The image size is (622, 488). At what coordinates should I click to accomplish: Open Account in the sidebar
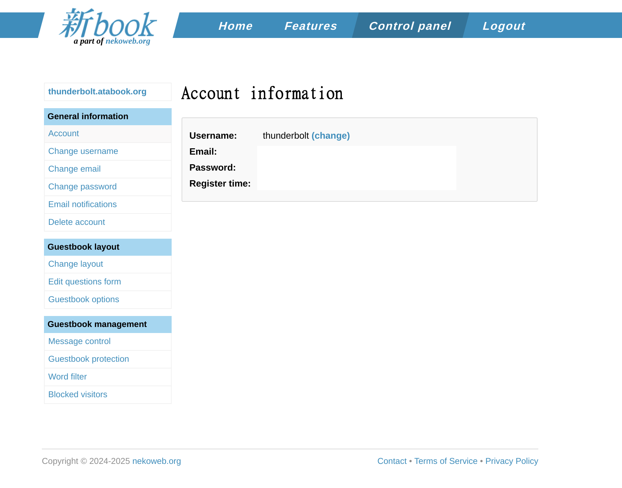[63, 134]
